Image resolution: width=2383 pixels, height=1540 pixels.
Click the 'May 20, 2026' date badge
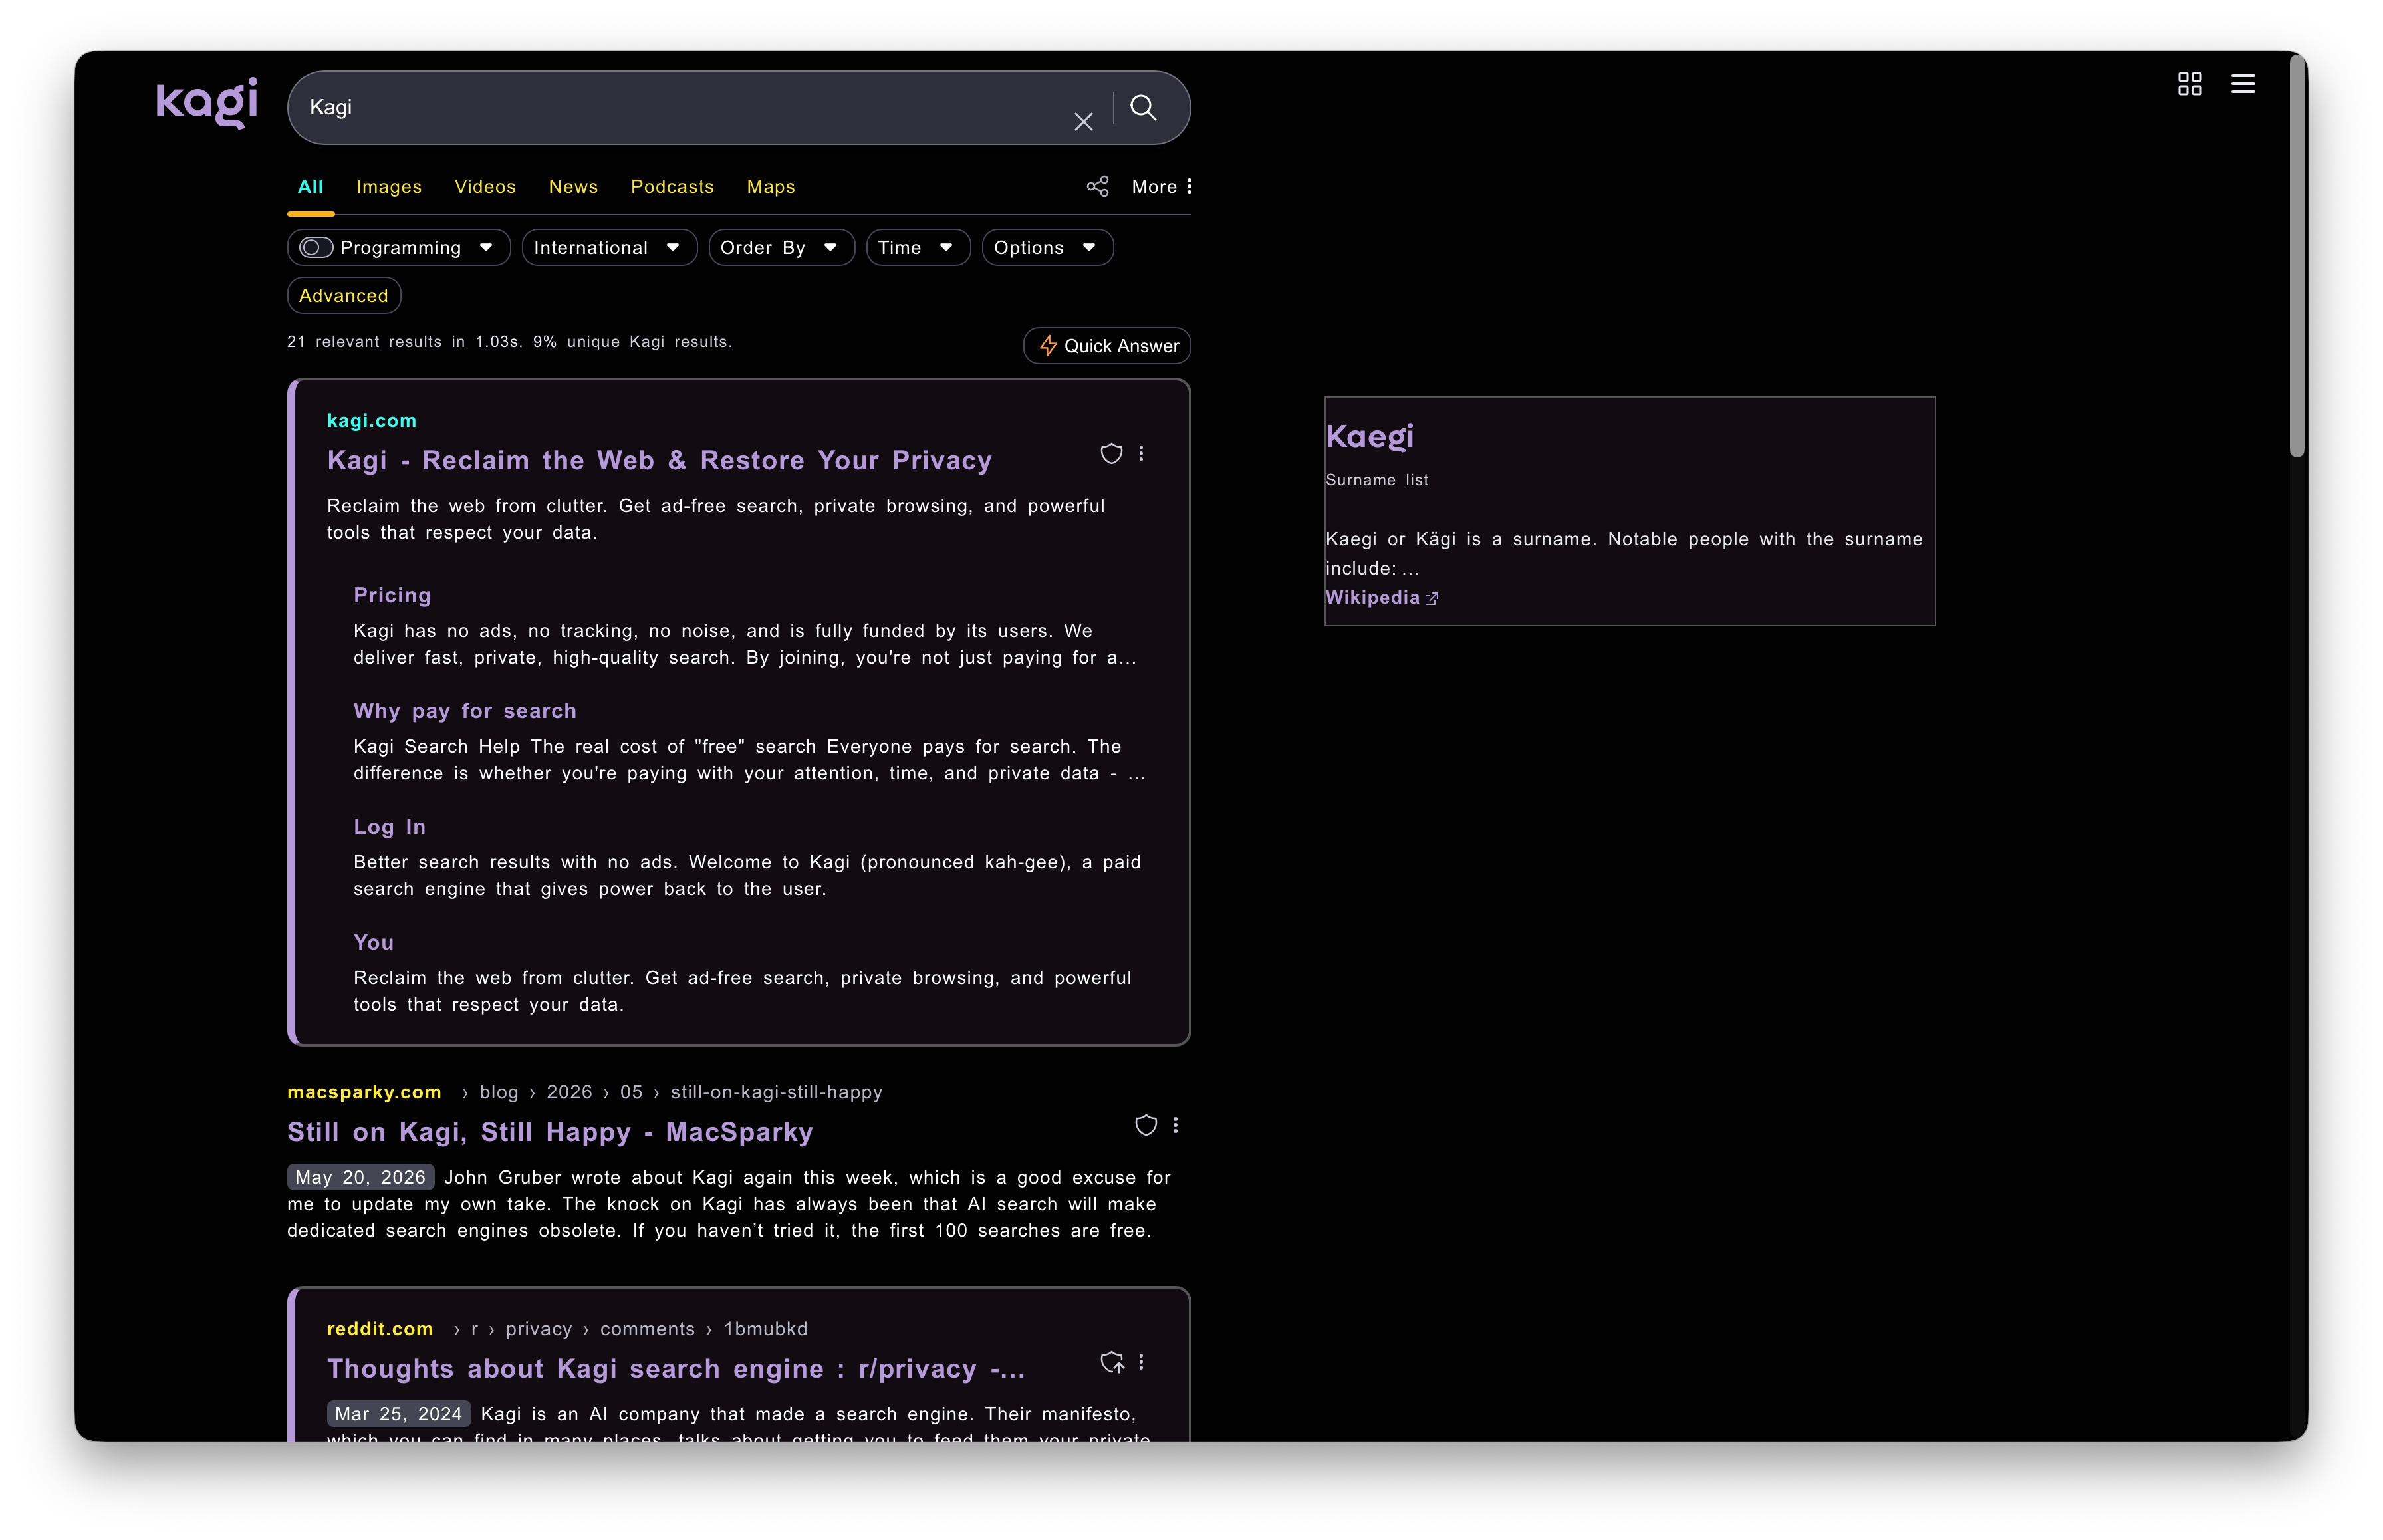click(x=360, y=1177)
